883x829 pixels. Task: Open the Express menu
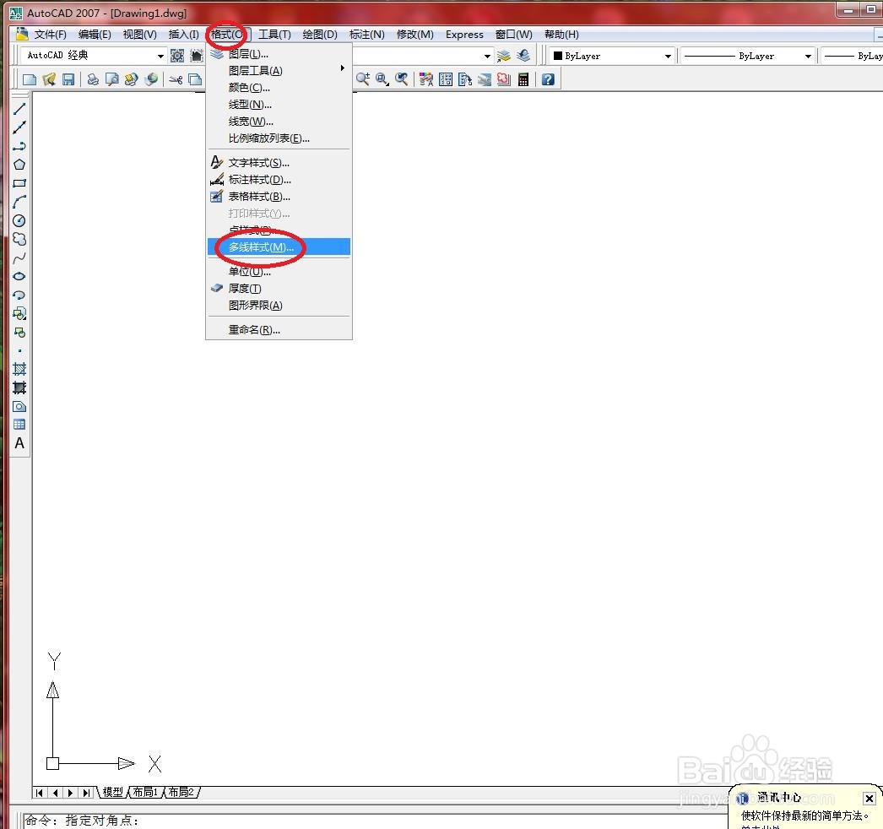click(x=464, y=35)
